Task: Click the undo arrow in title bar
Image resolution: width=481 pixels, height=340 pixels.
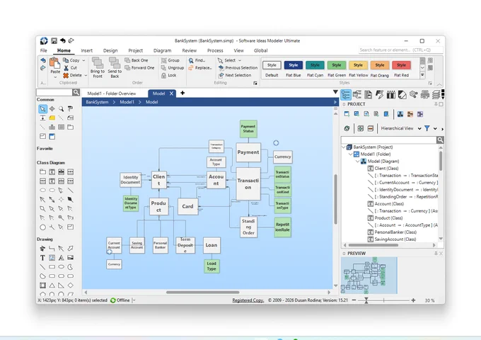Action: 63,40
